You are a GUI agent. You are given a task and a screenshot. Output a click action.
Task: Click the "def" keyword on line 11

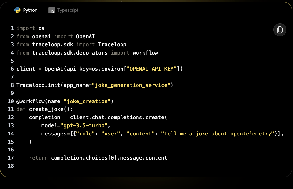click(21, 109)
